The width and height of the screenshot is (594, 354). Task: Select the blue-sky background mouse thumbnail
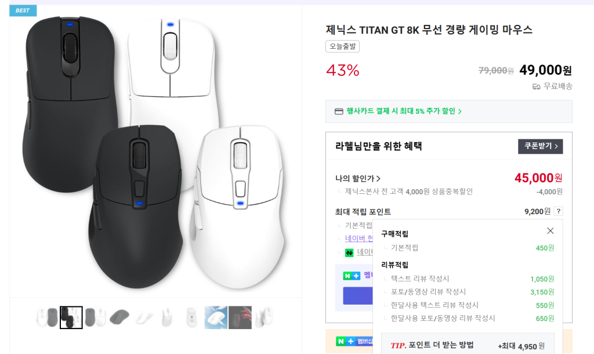point(216,317)
